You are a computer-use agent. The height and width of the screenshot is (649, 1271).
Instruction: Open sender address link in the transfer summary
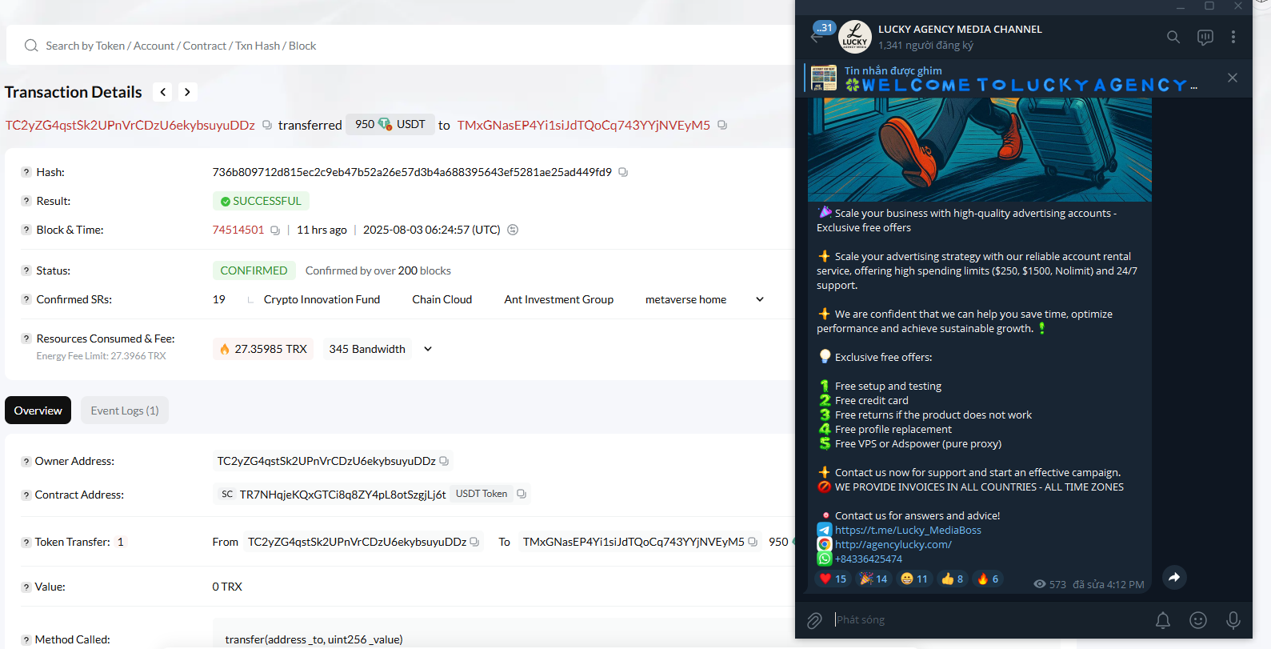point(130,125)
